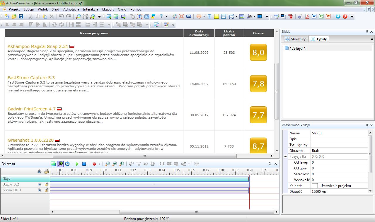Toggle visibility of Audio_002 track
This screenshot has width=375, height=222.
[39, 184]
